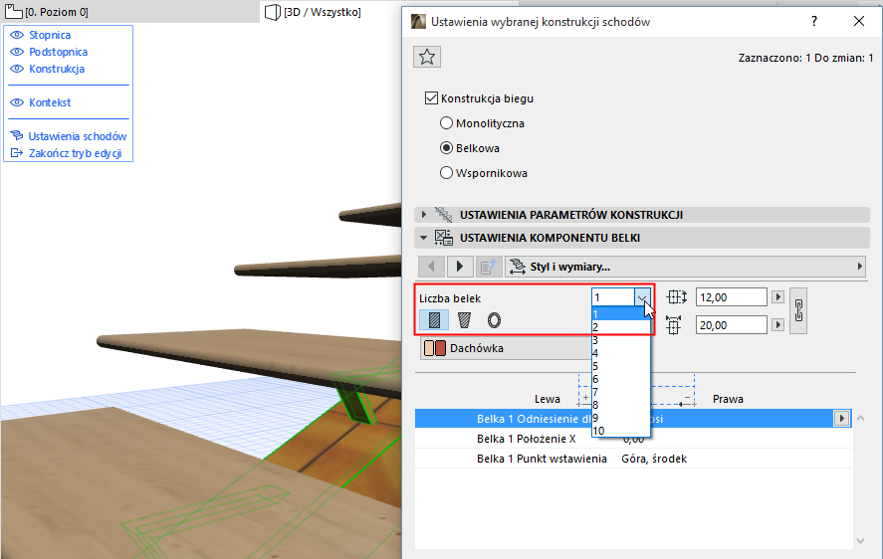Click the Favorites star button
The image size is (883, 559).
pyautogui.click(x=427, y=57)
